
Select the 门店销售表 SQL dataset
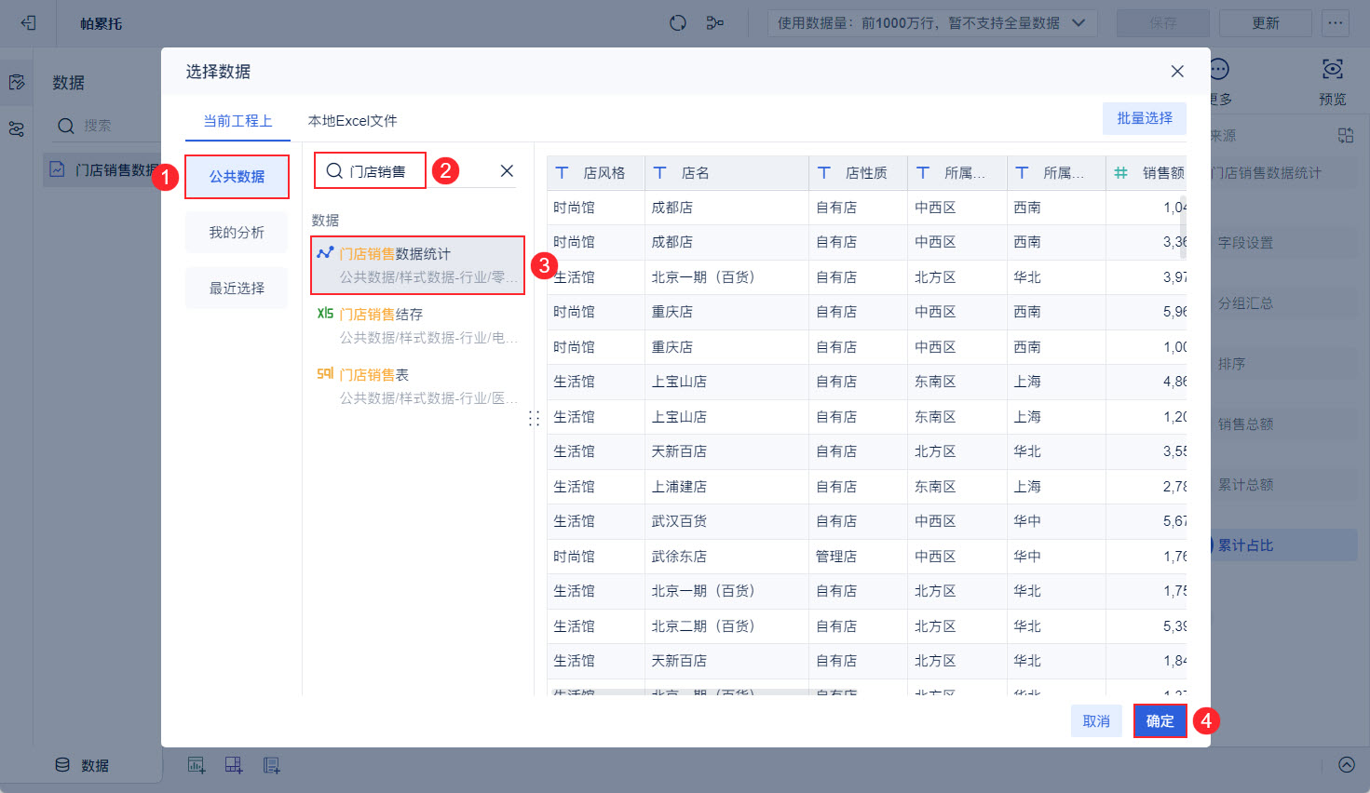point(417,386)
